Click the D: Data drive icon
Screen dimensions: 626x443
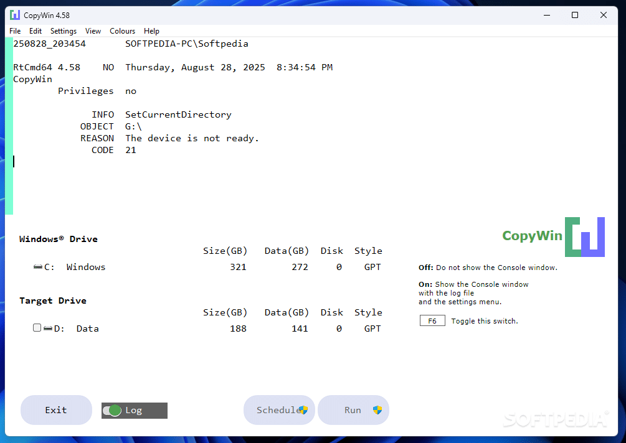(x=48, y=329)
